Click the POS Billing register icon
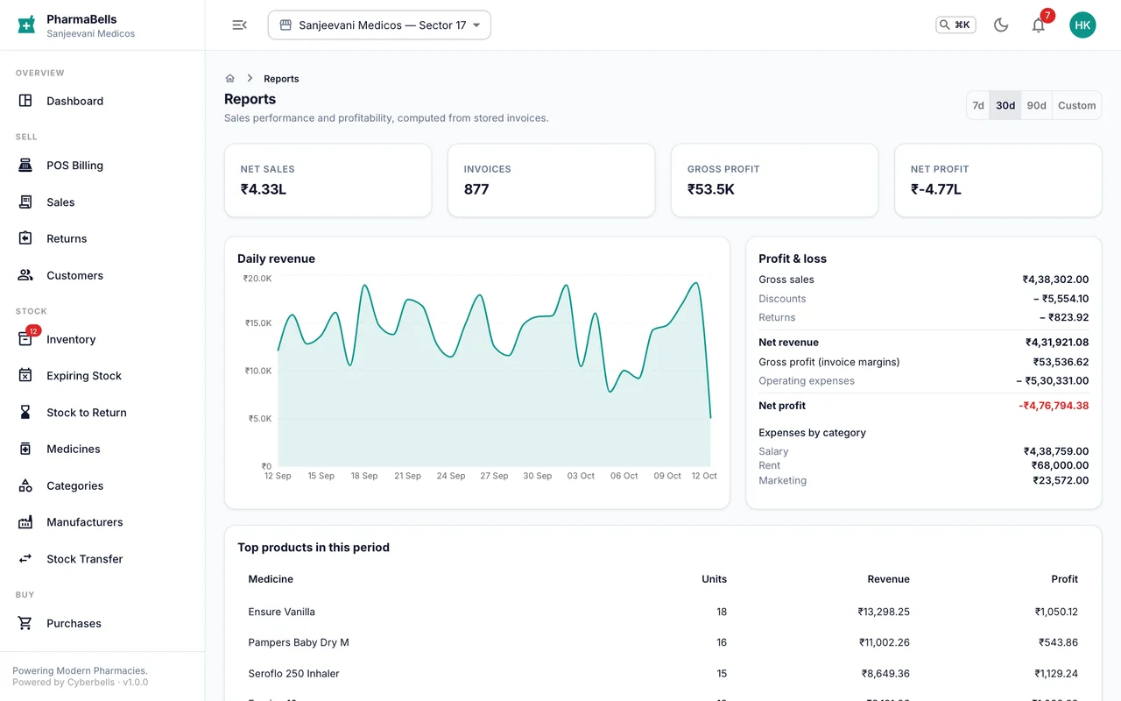The height and width of the screenshot is (701, 1121). point(25,166)
